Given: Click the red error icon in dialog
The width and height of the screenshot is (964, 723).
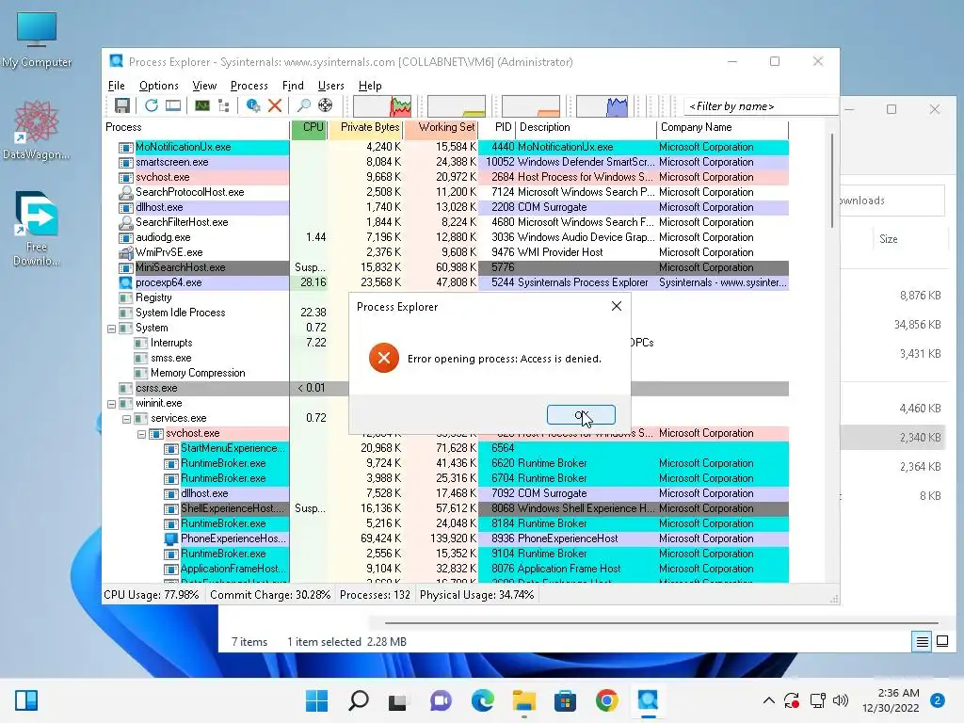Looking at the screenshot, I should [x=384, y=358].
